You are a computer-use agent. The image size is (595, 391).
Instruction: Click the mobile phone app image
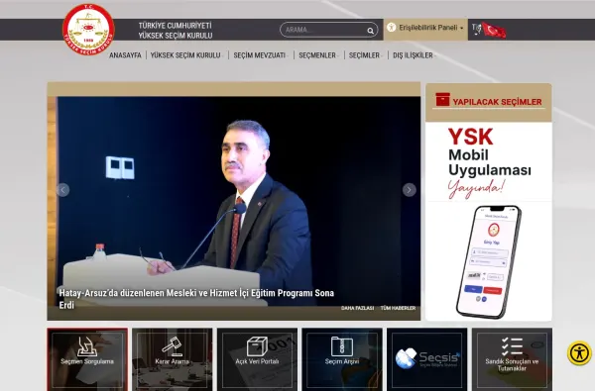click(x=489, y=261)
